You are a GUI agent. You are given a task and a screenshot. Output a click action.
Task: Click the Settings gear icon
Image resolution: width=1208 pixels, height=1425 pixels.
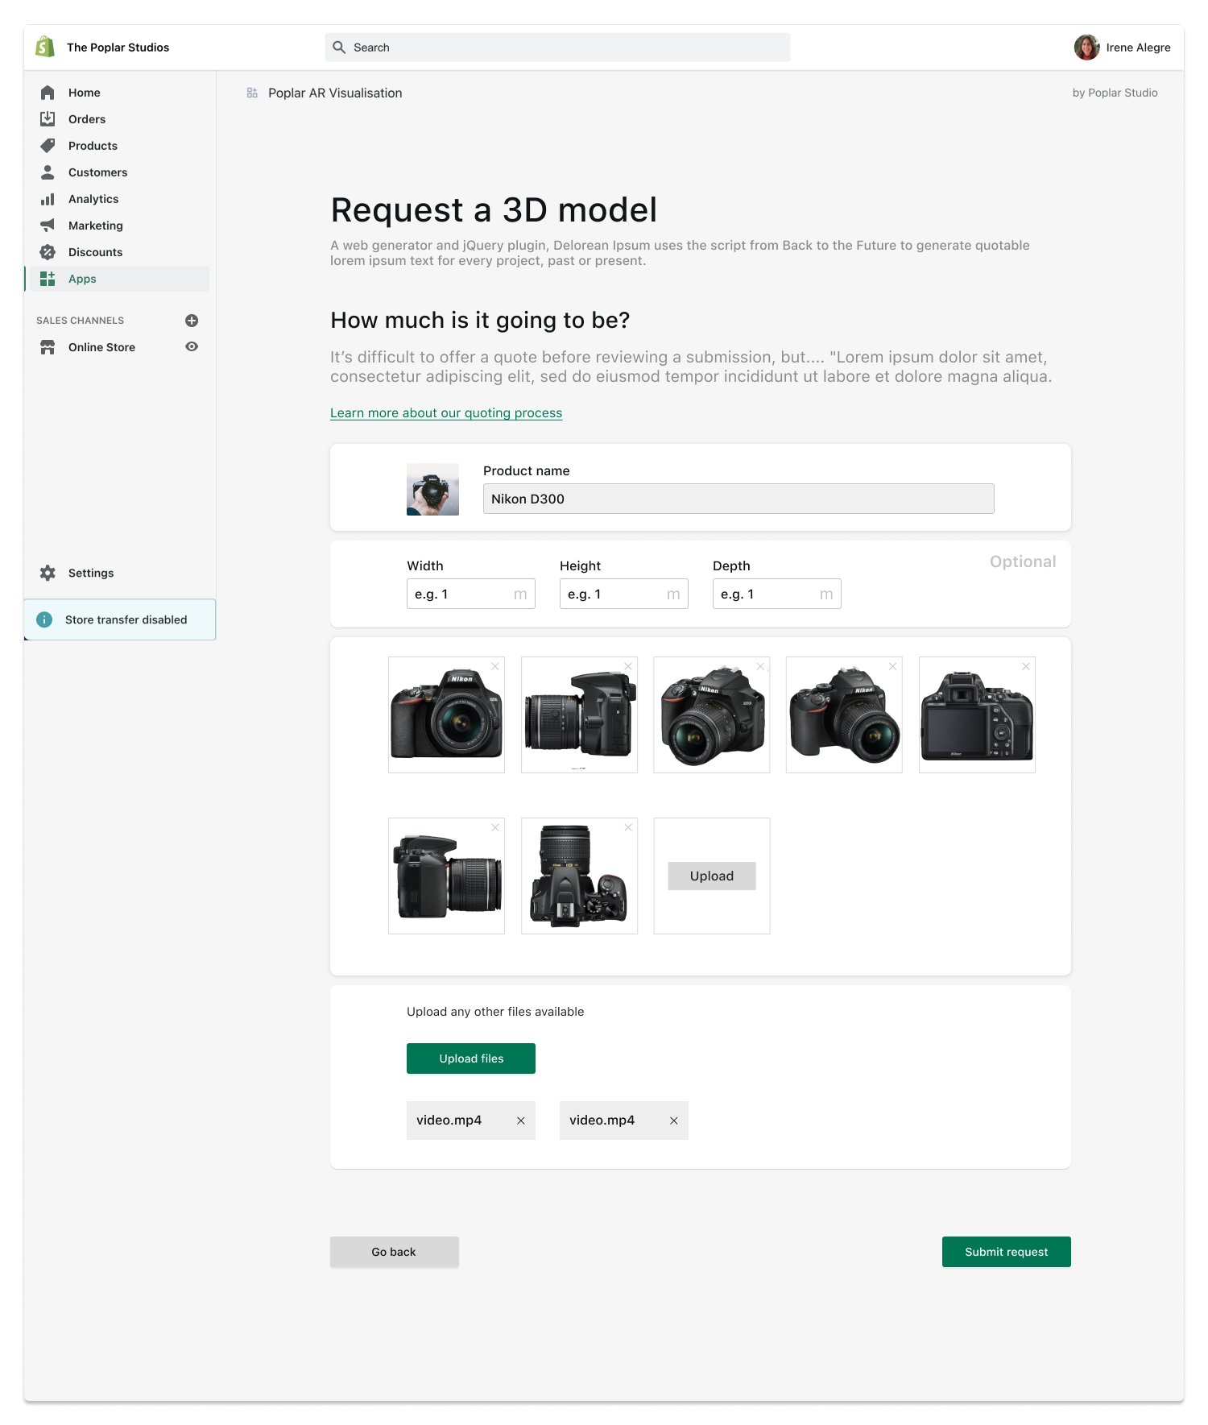tap(48, 573)
